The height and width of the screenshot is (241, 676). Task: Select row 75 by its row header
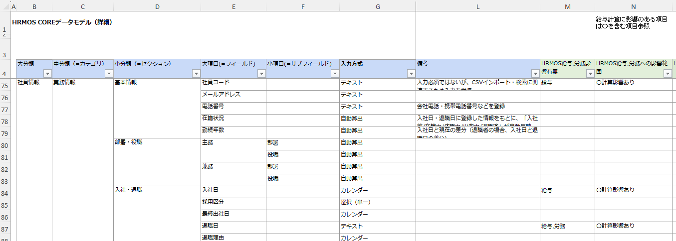tap(5, 87)
